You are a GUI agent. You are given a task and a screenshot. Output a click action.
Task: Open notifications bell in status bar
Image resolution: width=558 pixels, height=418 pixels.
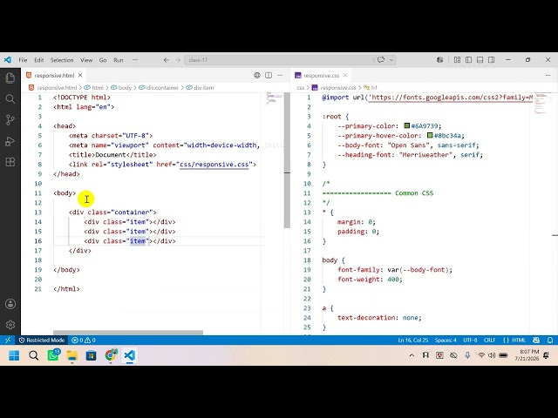[550, 340]
